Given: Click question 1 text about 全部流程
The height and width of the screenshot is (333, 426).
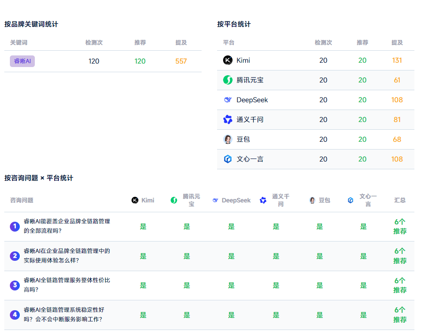Looking at the screenshot, I should (67, 226).
